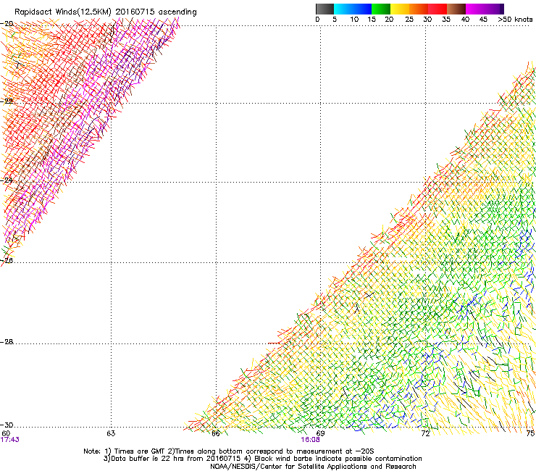Viewport: 536px width, 471px height.
Task: Click the purple '17:43' swath time label
Action: [x=10, y=440]
